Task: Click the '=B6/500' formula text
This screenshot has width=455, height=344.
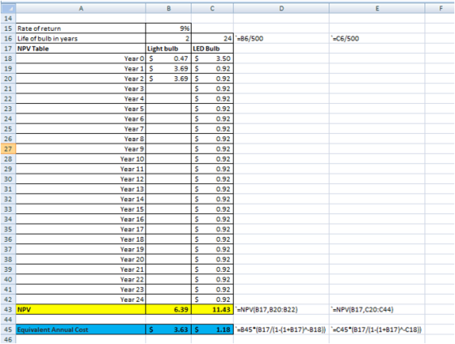Action: point(250,39)
